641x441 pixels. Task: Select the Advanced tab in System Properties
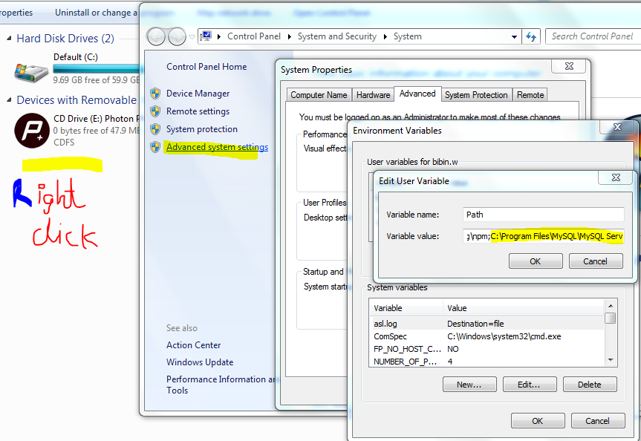pyautogui.click(x=417, y=94)
